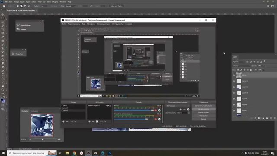Toggle layer filtering switch in Layers panel
The image size is (277, 156).
point(264,61)
